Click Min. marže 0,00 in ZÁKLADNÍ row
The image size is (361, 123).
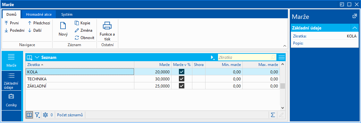[237, 86]
